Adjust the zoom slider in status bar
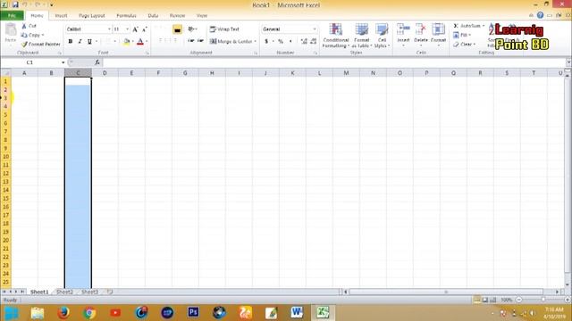The width and height of the screenshot is (572, 321). tap(543, 300)
